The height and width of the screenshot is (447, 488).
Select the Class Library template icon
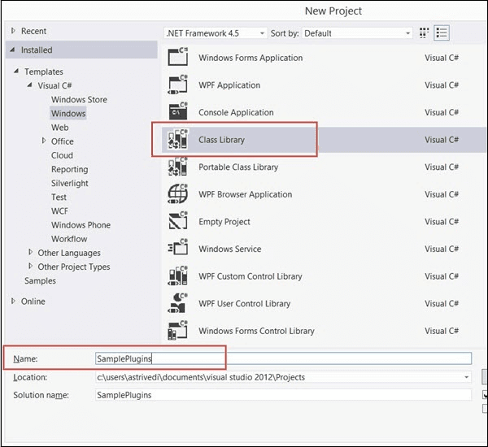point(177,140)
